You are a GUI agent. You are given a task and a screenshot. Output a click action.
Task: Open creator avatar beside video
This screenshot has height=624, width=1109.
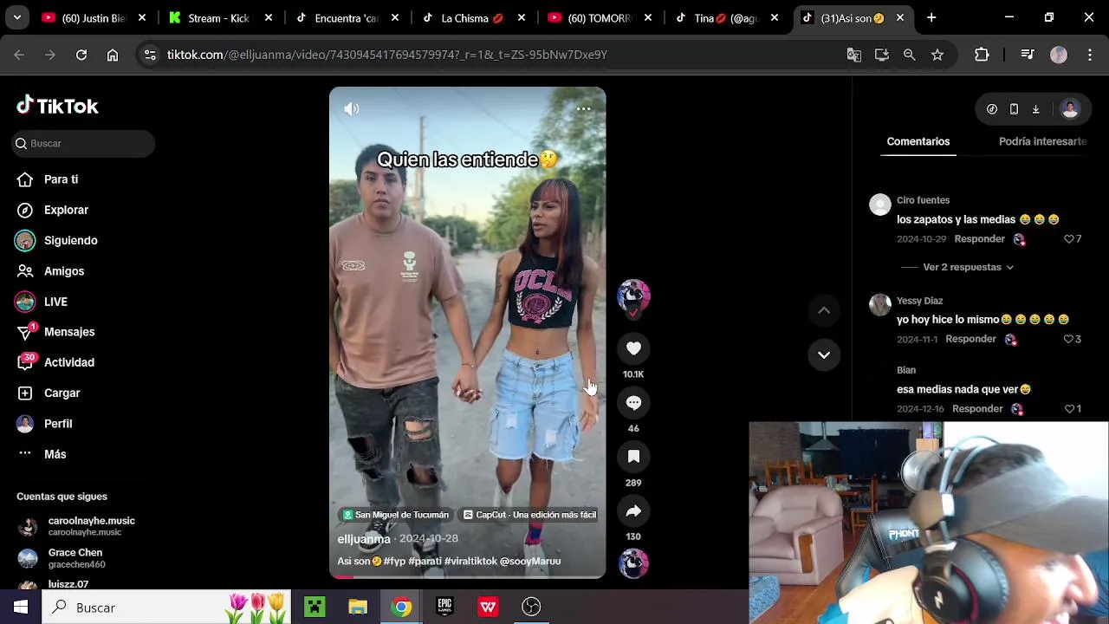[x=633, y=296]
